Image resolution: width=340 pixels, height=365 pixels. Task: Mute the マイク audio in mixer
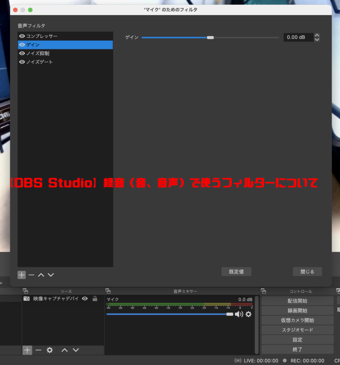[239, 314]
